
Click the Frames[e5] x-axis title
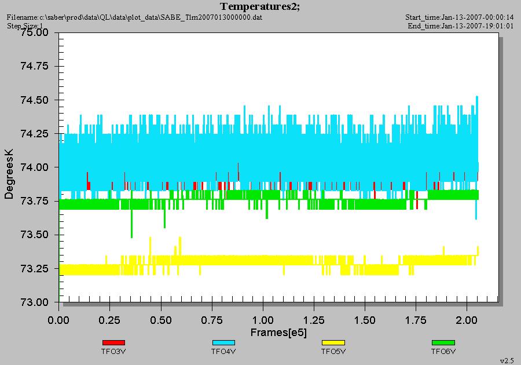tap(278, 332)
